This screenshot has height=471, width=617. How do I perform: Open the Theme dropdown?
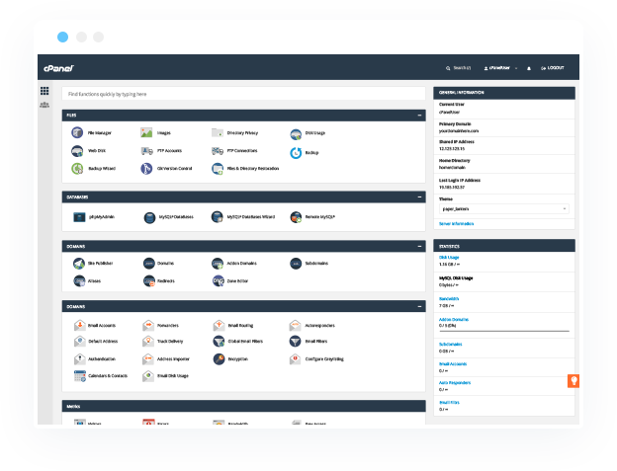pos(504,209)
